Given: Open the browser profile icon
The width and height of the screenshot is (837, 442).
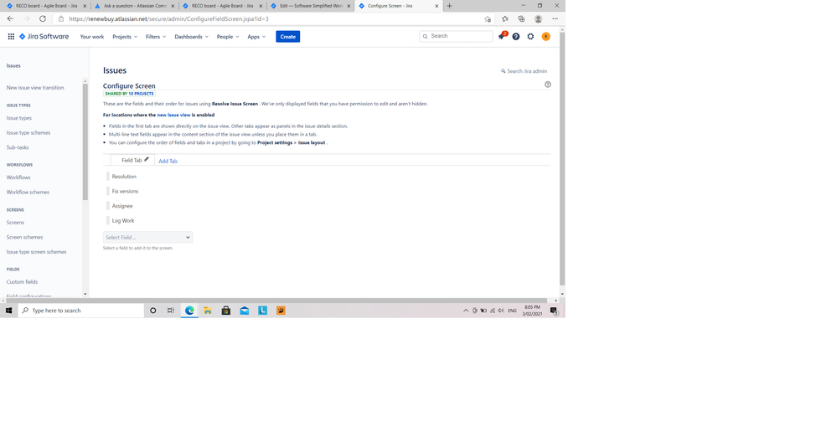Looking at the screenshot, I should (538, 18).
